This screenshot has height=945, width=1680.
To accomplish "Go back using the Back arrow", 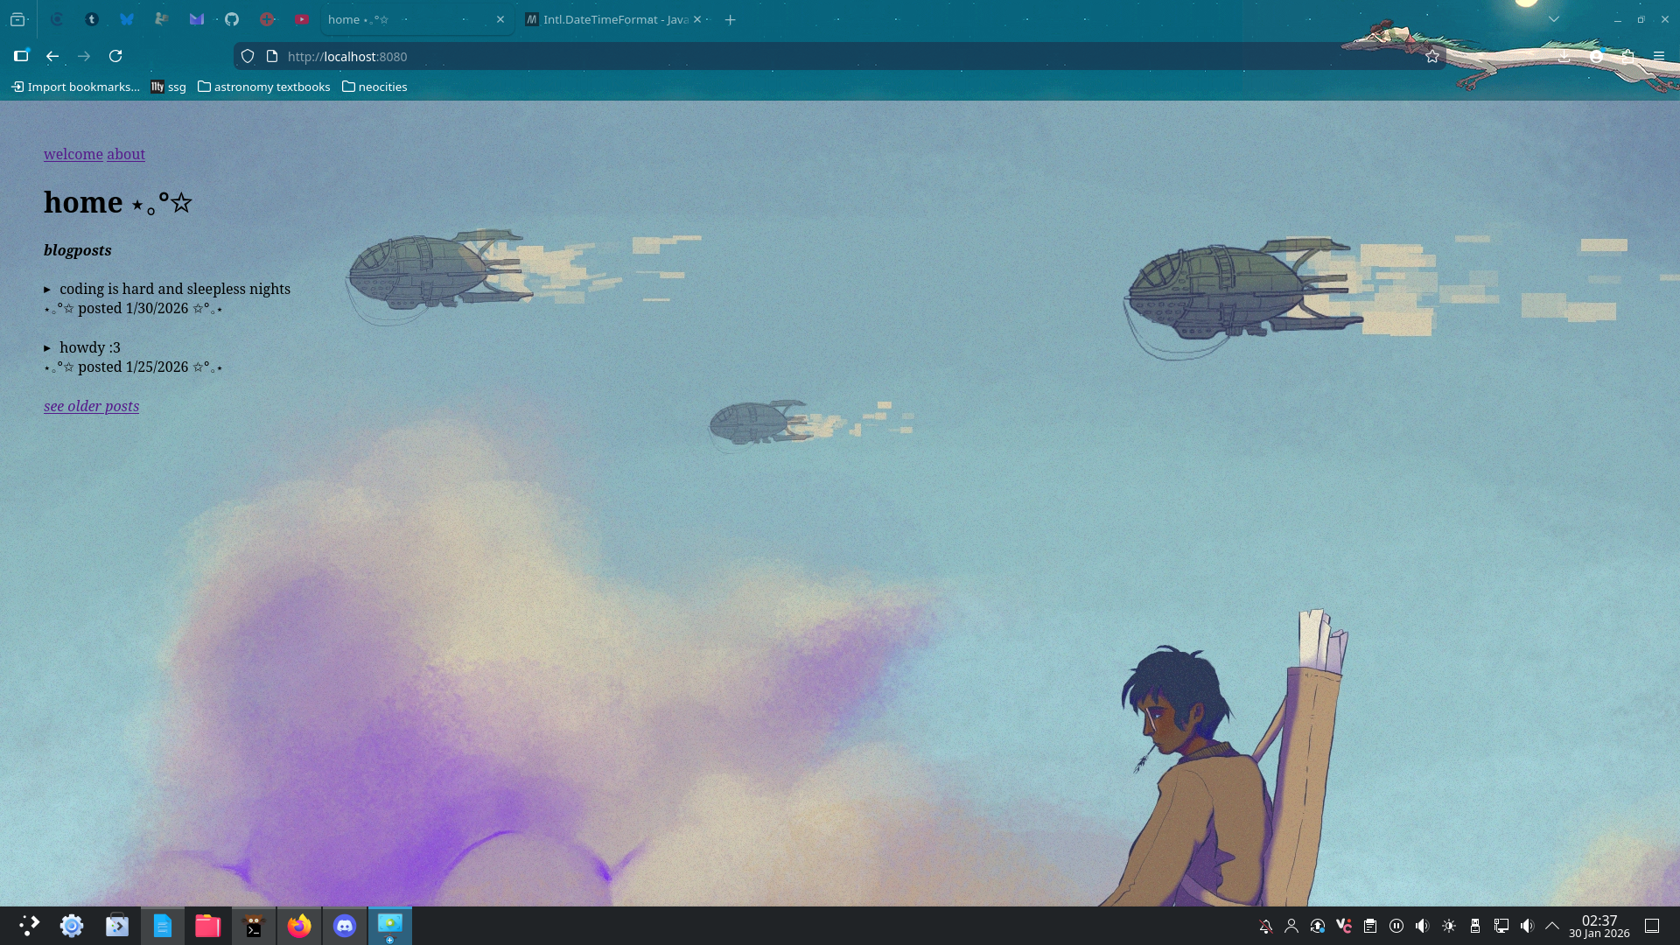I will pos(52,56).
